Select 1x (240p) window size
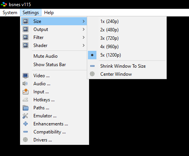Viewport: 189px width, 156px height. coord(127,21)
